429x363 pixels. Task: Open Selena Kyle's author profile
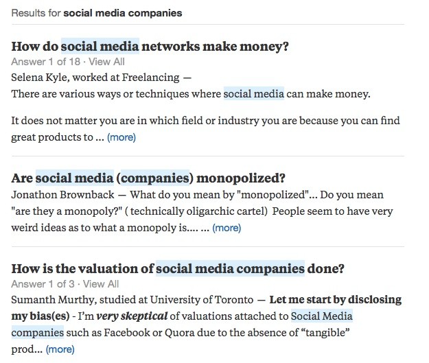pyautogui.click(x=38, y=77)
